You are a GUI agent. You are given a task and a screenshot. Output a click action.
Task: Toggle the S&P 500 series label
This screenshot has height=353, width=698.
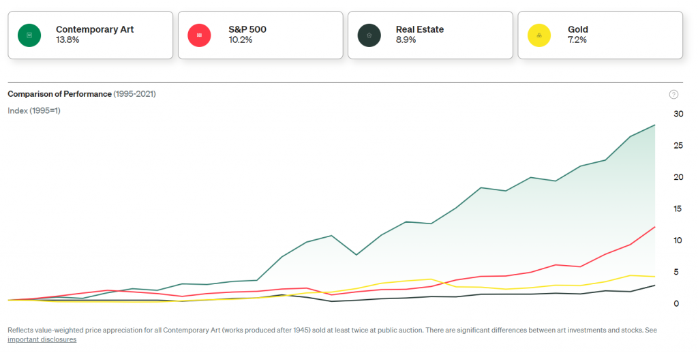[x=249, y=29]
